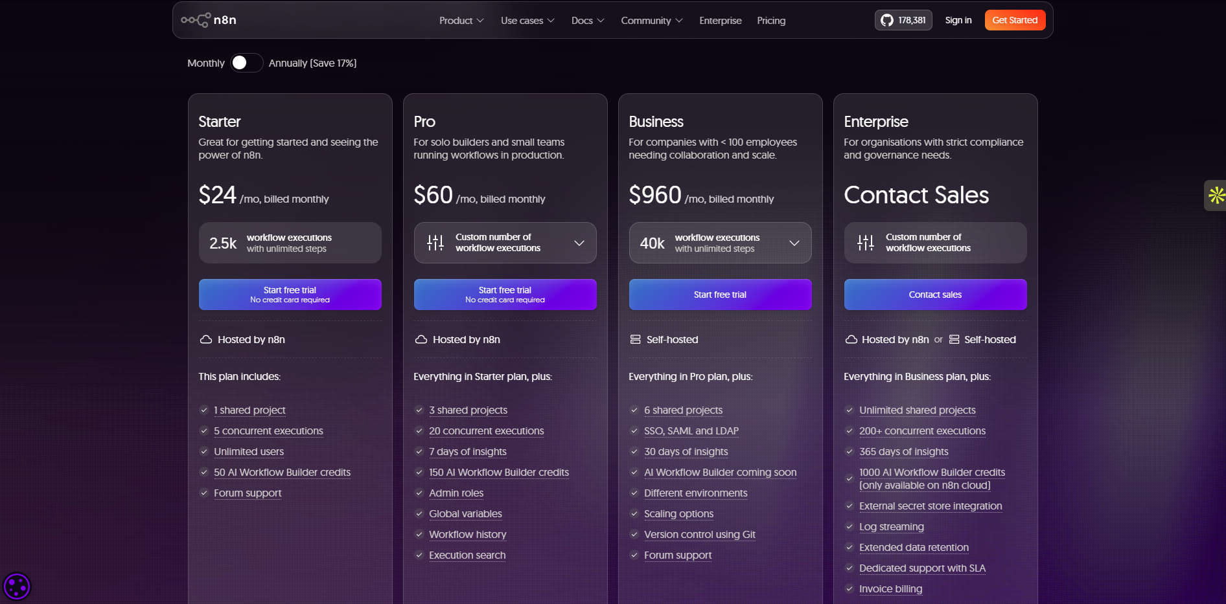Click the sliders icon in Enterprise's executions box
This screenshot has width=1226, height=604.
coord(865,242)
